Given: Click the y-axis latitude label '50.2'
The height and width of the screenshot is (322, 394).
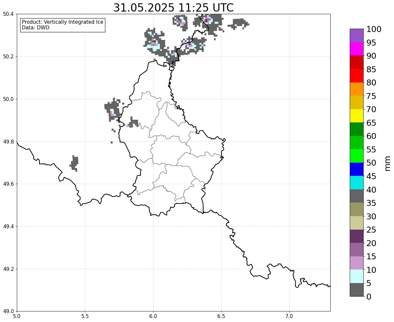Looking at the screenshot, I should [x=8, y=56].
